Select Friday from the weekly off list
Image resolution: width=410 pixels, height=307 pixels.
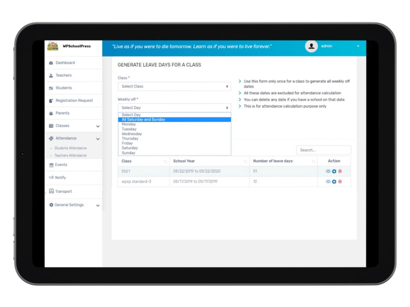(x=127, y=143)
